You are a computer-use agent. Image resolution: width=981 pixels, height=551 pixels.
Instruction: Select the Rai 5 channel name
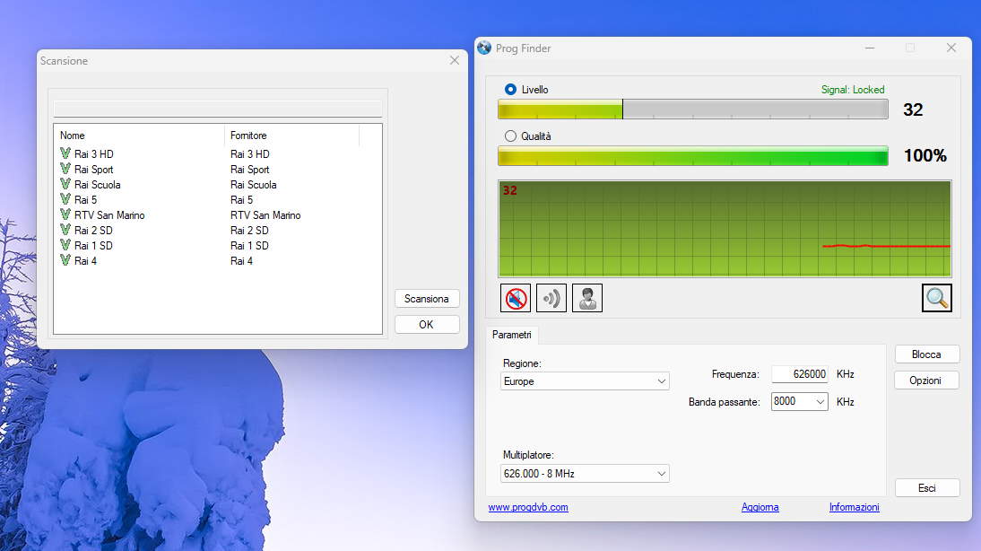[x=86, y=200]
